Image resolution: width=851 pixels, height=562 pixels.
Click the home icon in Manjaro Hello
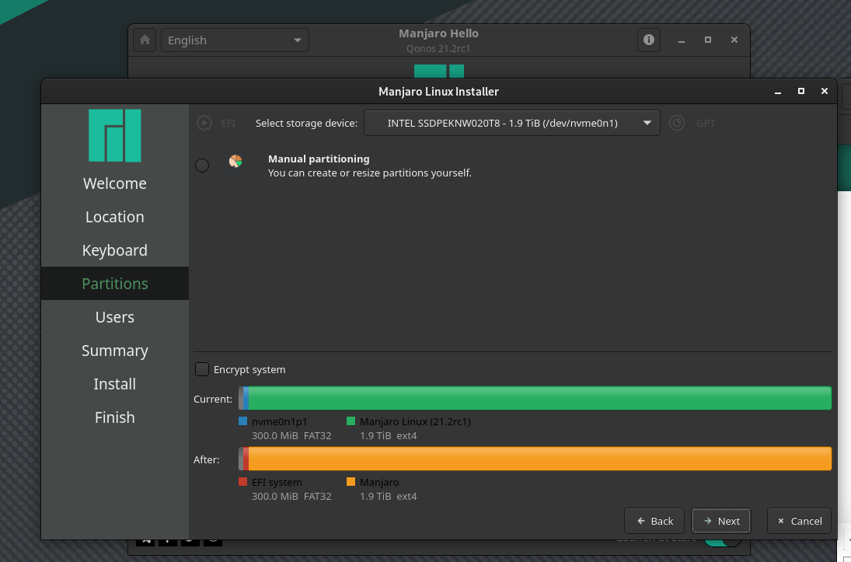coord(145,40)
